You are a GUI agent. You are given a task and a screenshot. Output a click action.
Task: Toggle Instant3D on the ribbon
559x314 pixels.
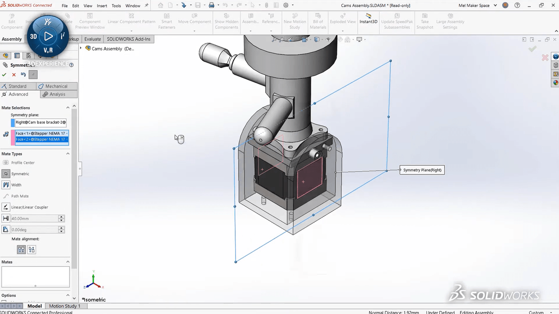[368, 22]
